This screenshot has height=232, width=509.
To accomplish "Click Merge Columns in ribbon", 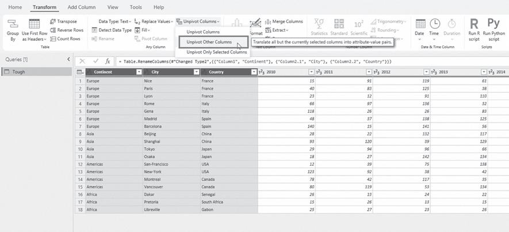I will 284,21.
